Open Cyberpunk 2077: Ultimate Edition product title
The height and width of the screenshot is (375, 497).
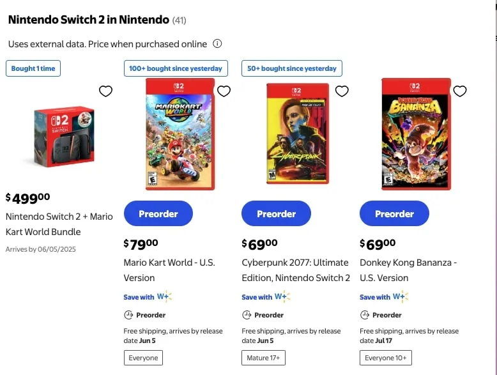pos(296,270)
